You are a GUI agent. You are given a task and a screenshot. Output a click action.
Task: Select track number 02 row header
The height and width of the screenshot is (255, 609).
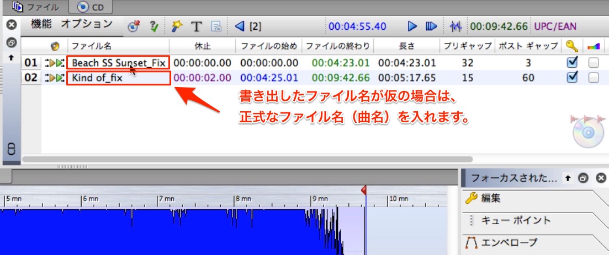[31, 78]
